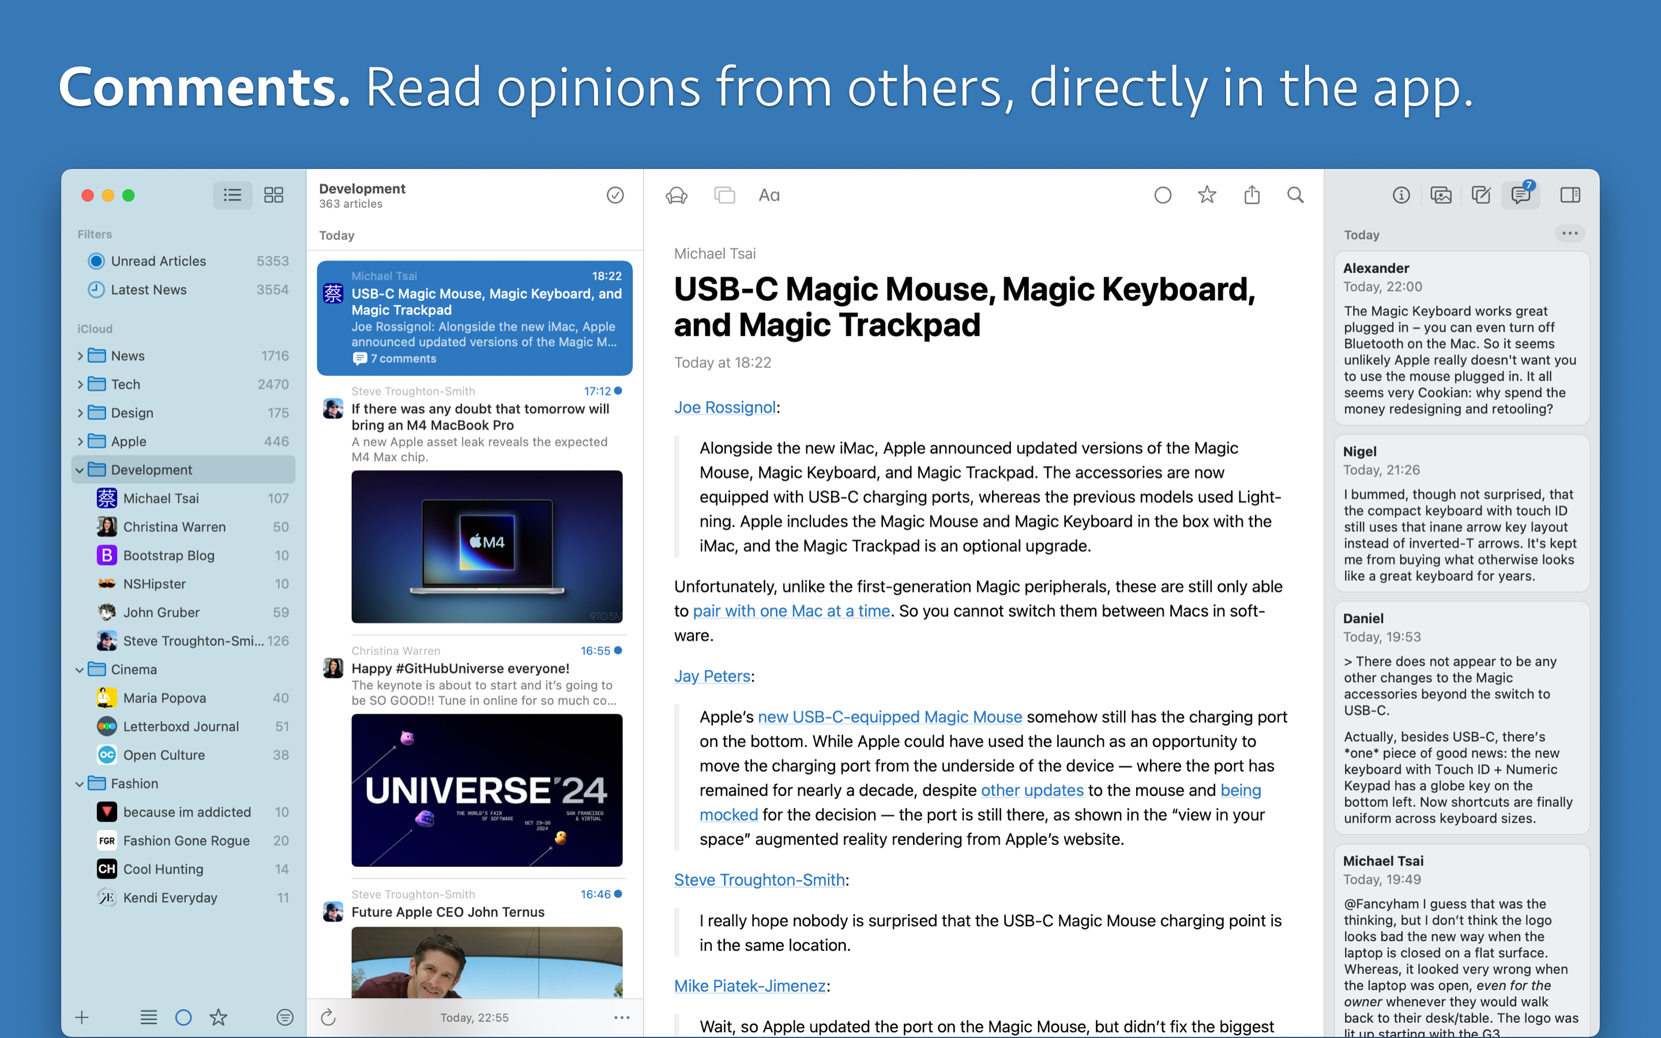
Task: Click the refresh feeds icon
Action: (x=328, y=1017)
